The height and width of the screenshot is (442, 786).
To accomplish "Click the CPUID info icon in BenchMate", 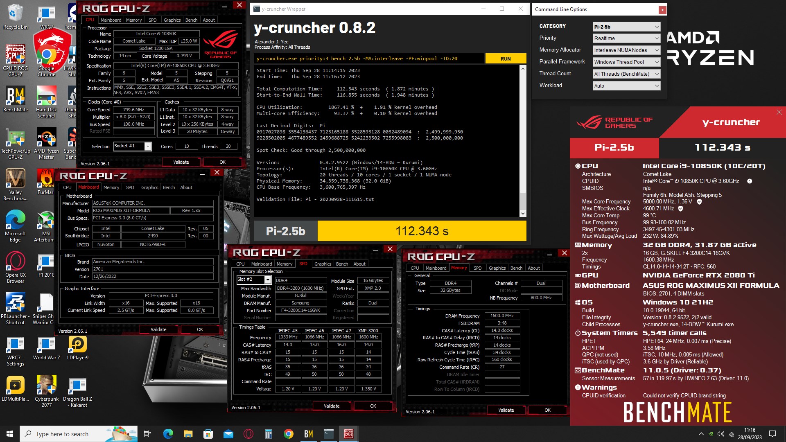I will coord(749,181).
